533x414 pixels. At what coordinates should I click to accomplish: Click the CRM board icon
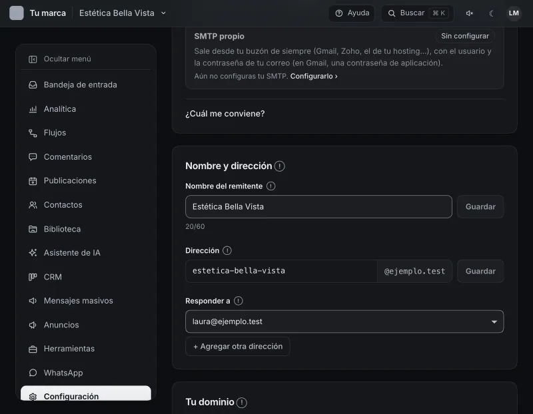pos(33,277)
